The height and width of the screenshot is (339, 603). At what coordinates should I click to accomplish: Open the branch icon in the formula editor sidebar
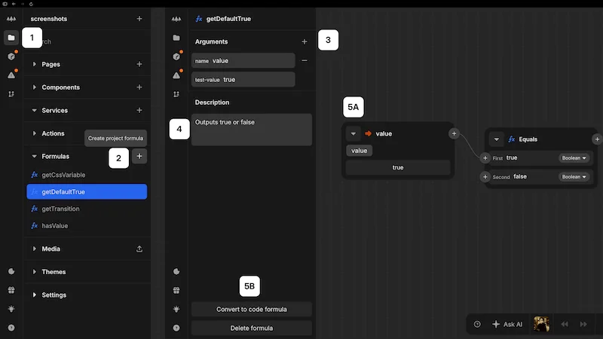tap(176, 94)
